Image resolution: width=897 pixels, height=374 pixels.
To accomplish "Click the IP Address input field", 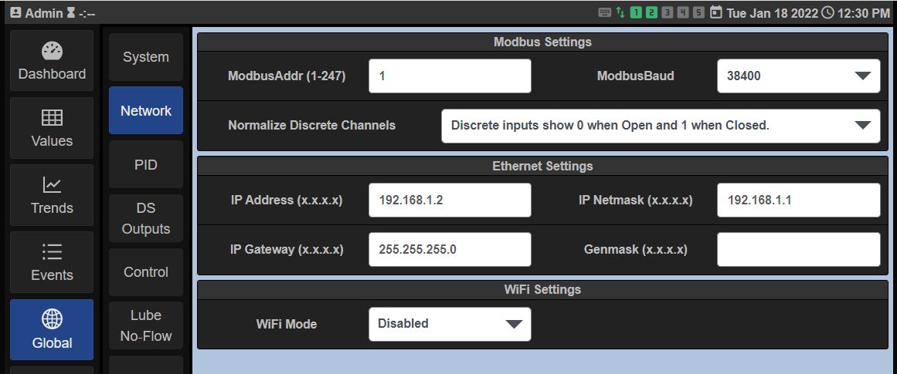I will [x=450, y=200].
